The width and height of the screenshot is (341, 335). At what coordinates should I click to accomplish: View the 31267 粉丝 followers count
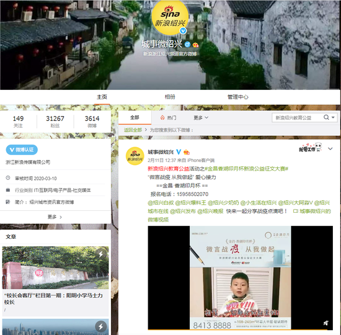[55, 122]
